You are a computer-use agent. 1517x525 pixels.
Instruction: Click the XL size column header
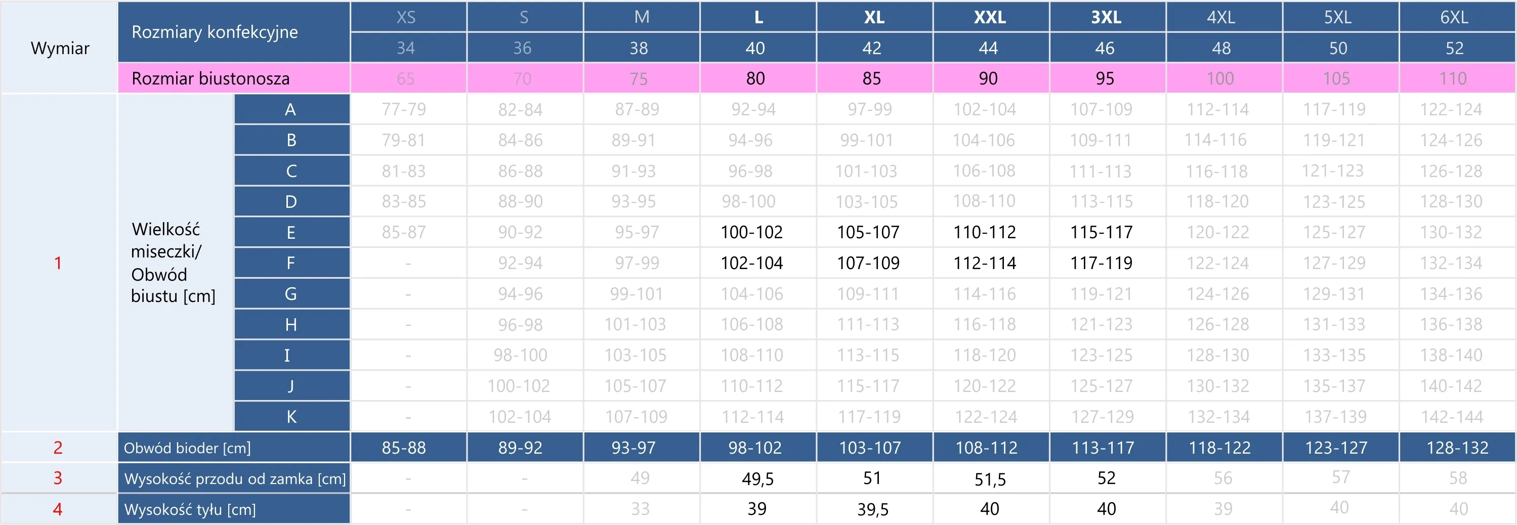coord(874,17)
